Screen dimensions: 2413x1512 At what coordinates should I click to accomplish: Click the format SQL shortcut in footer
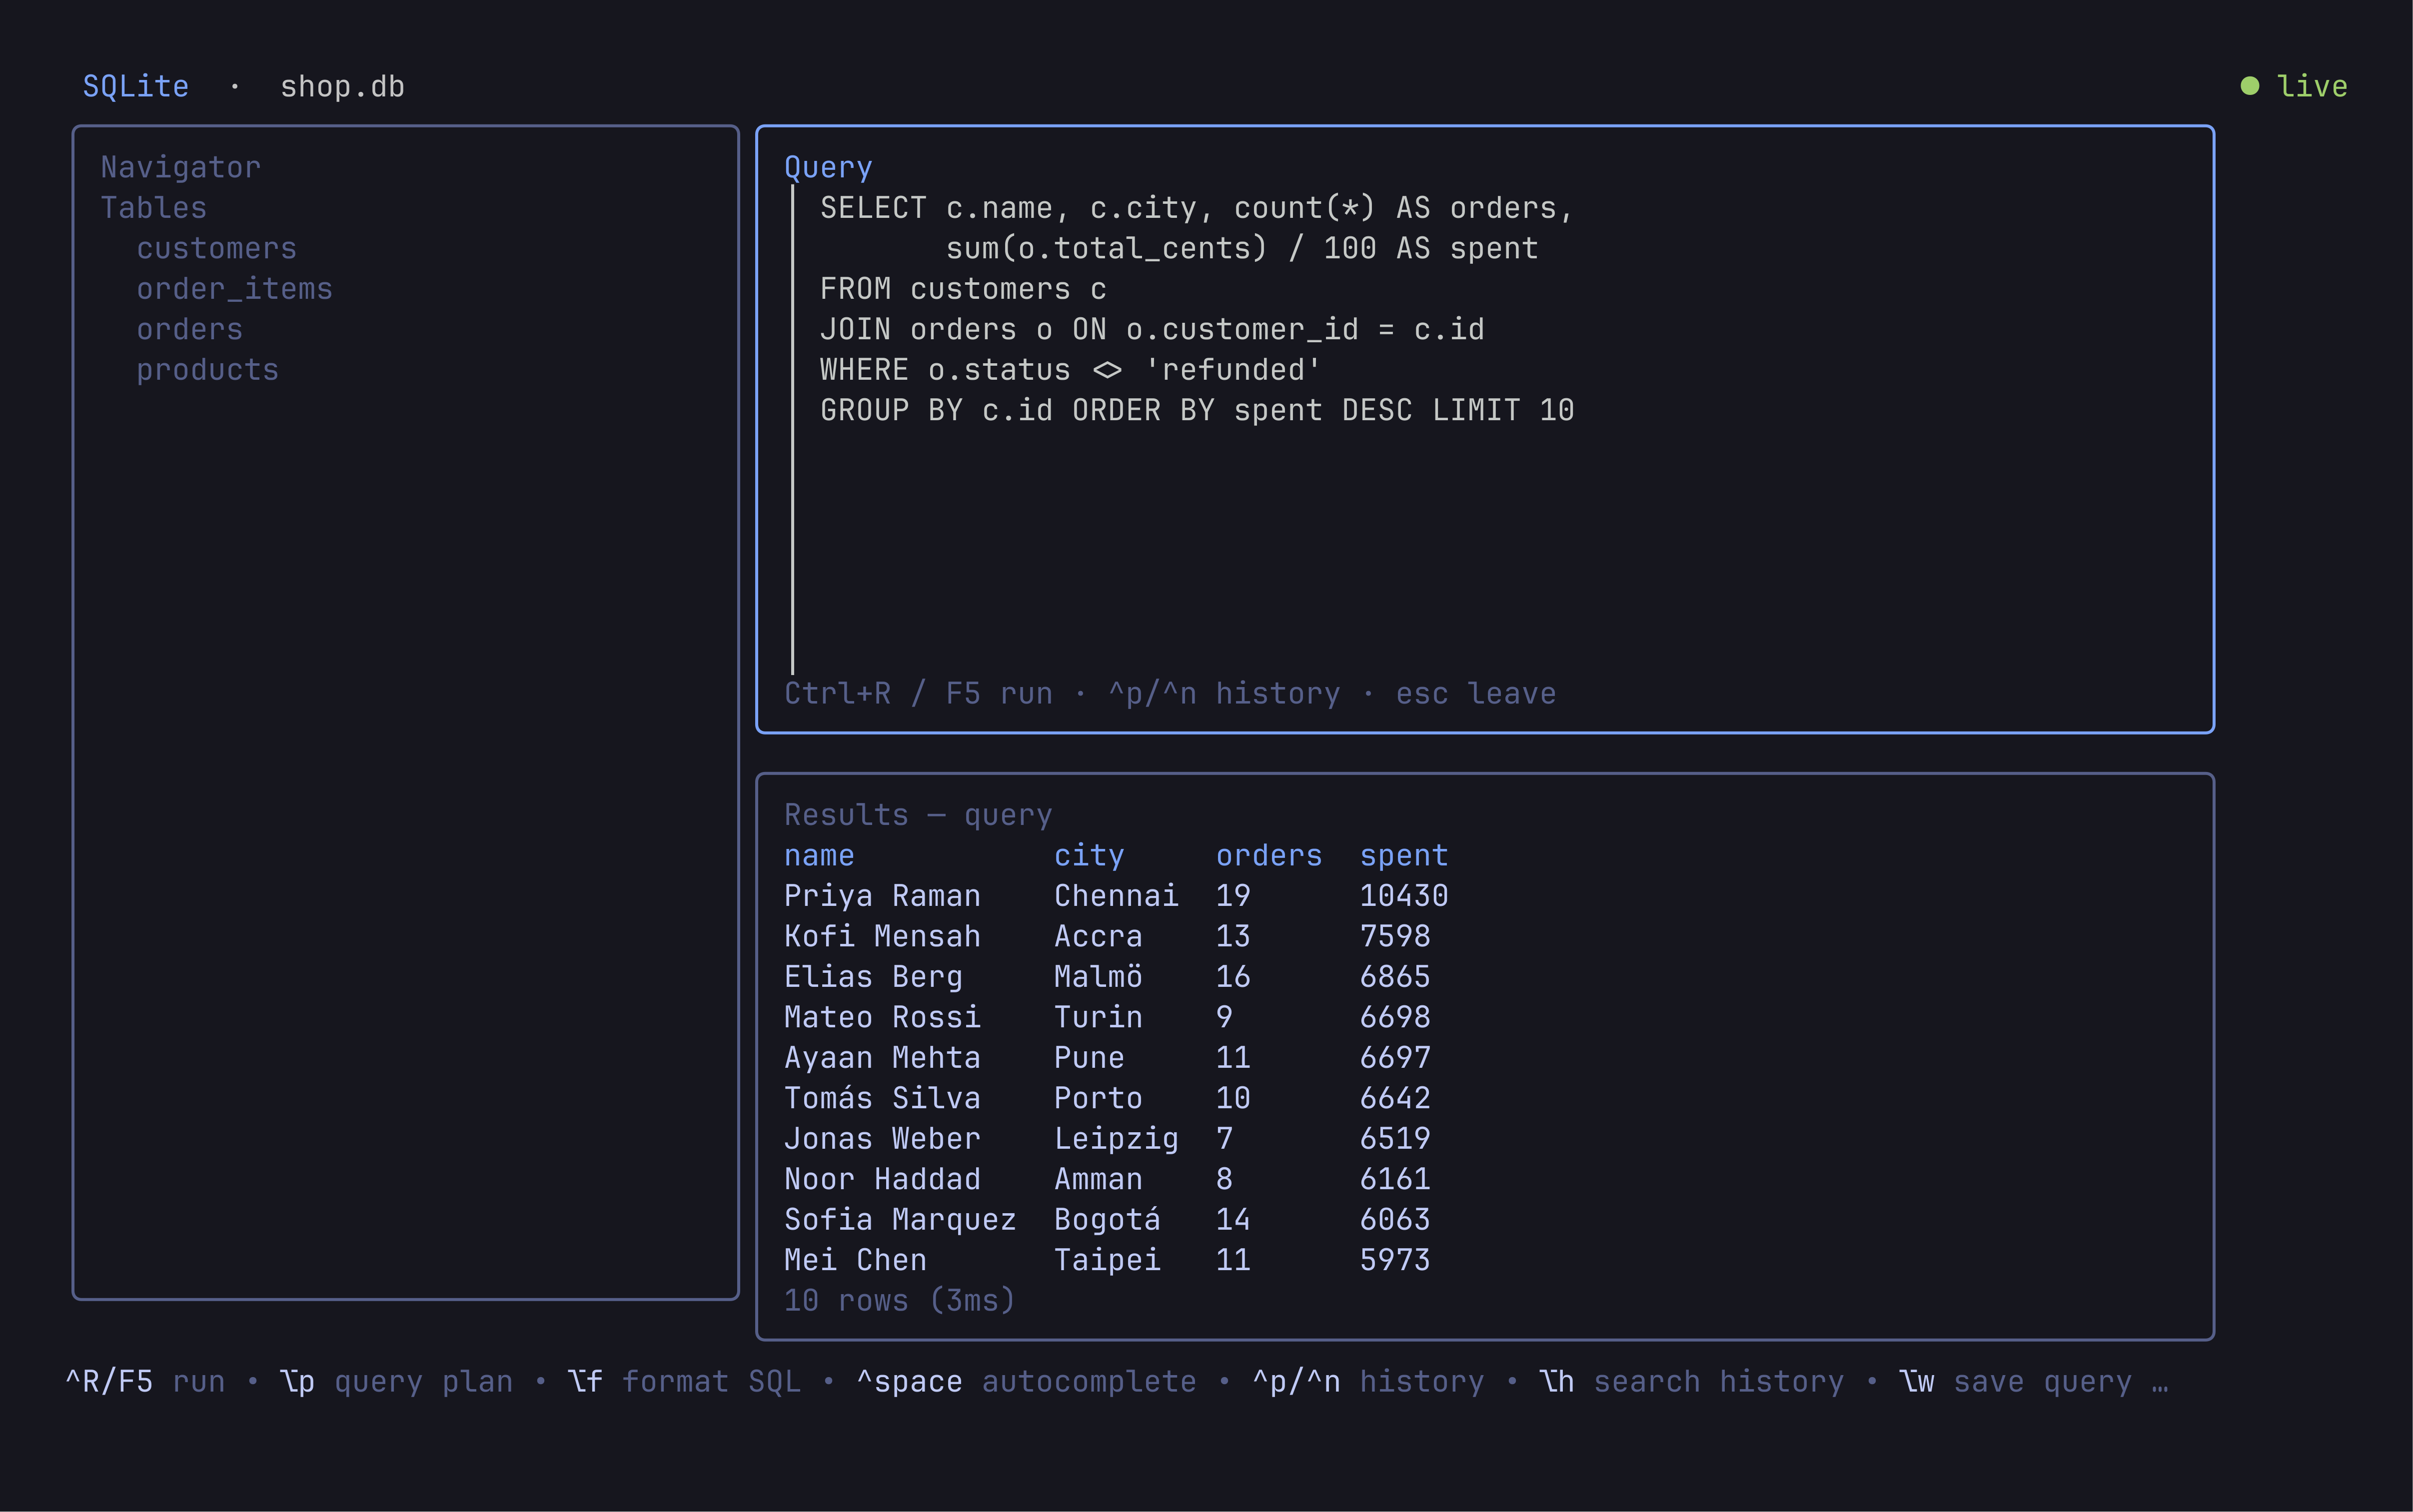pyautogui.click(x=684, y=1382)
